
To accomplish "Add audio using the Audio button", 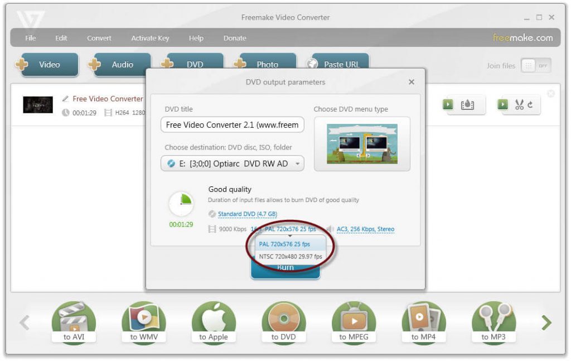I will [x=122, y=65].
